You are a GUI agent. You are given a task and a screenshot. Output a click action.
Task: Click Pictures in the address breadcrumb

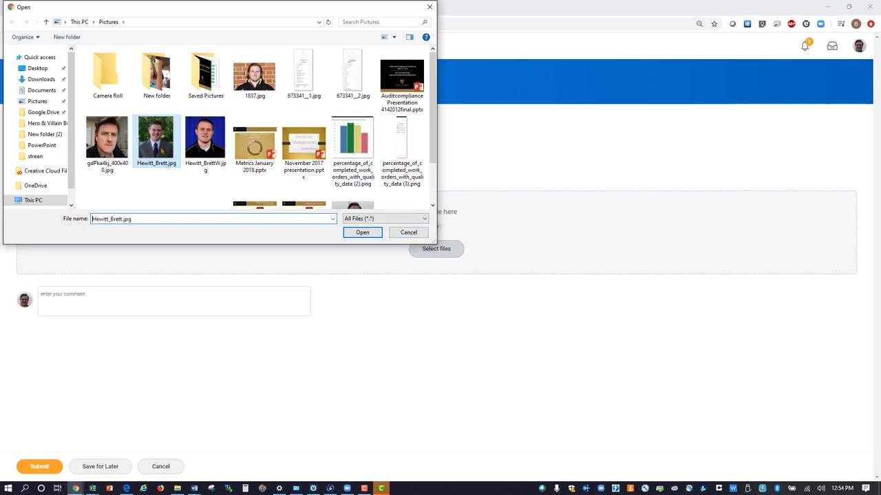(x=109, y=22)
